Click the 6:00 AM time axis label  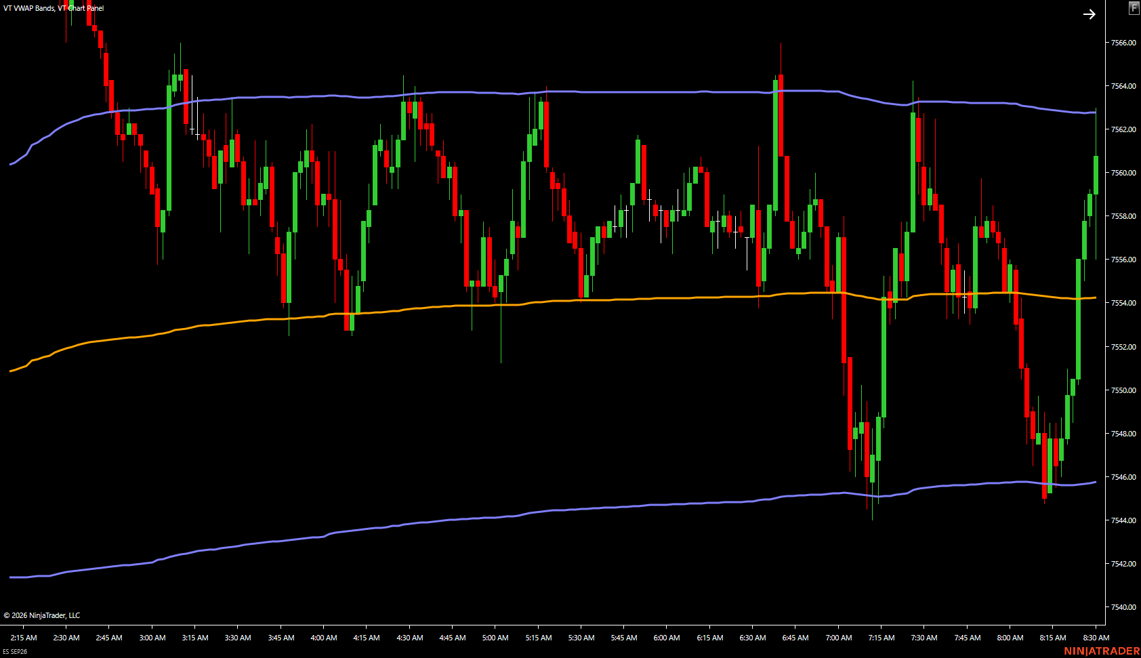tap(667, 638)
